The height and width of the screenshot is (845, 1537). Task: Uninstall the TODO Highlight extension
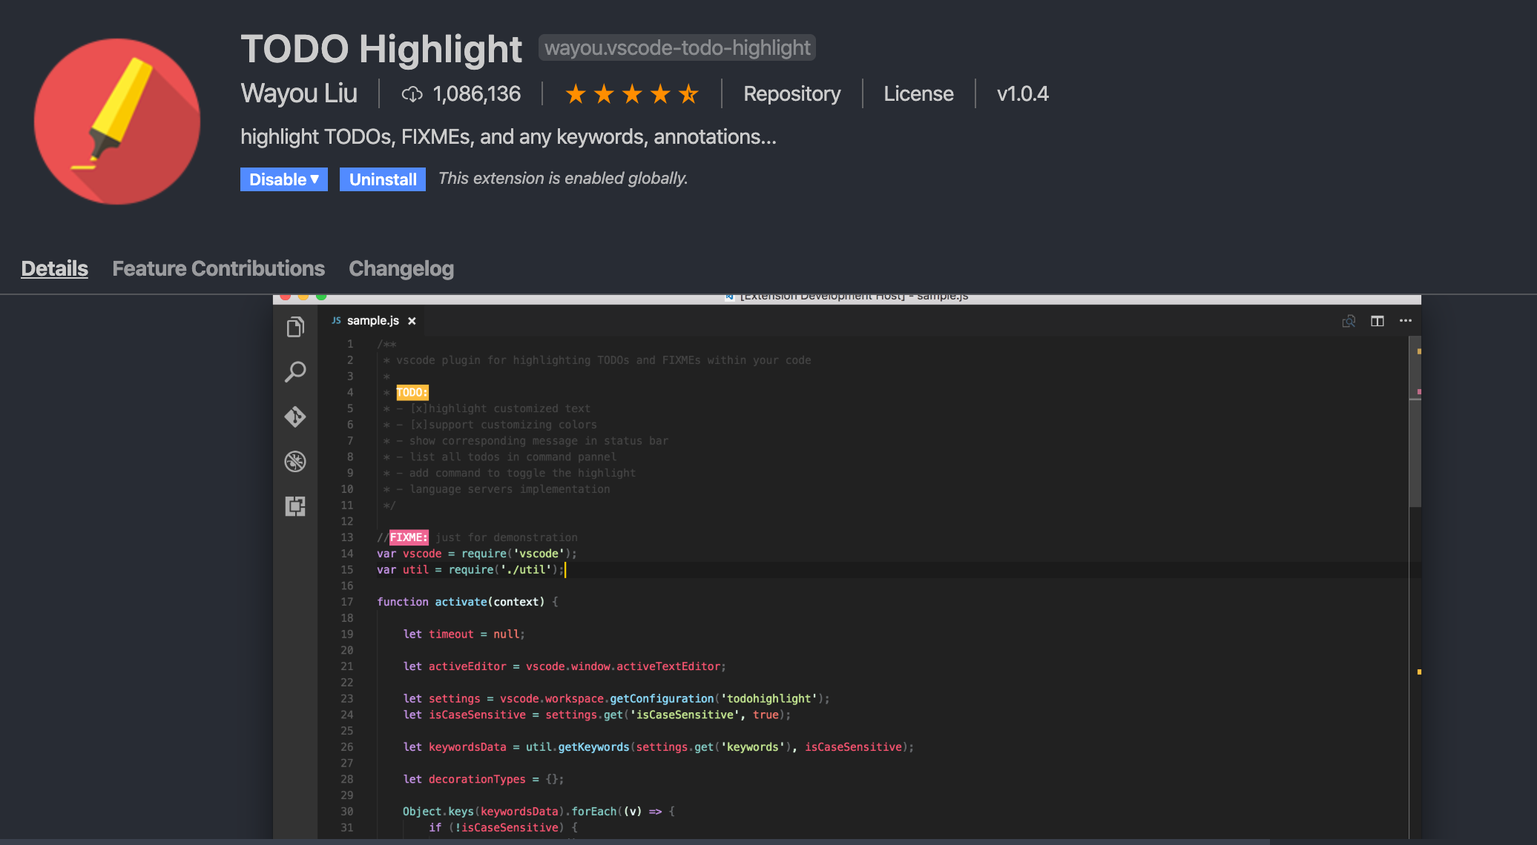[382, 179]
